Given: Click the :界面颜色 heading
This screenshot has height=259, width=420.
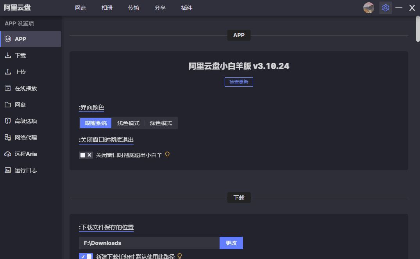Looking at the screenshot, I should pyautogui.click(x=91, y=107).
